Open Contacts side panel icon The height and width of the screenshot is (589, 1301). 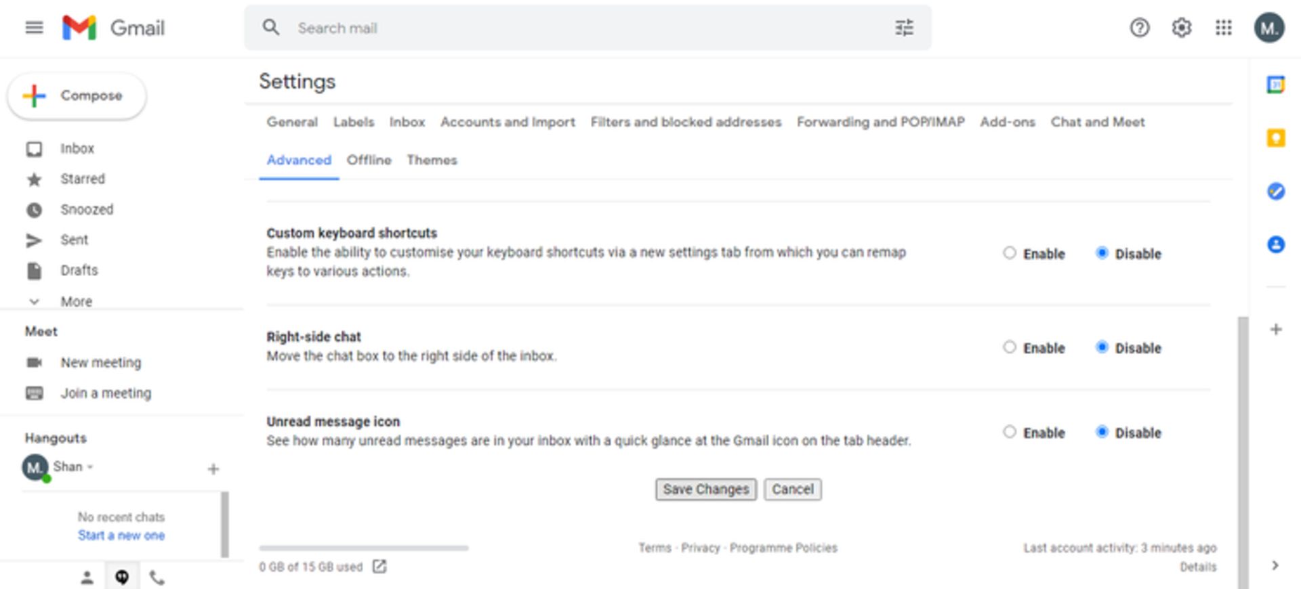[1275, 244]
